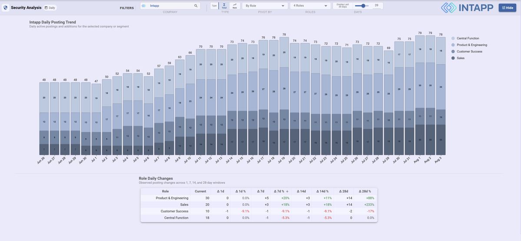
Task: Click the Role Daily Changes heading
Action: pos(156,178)
